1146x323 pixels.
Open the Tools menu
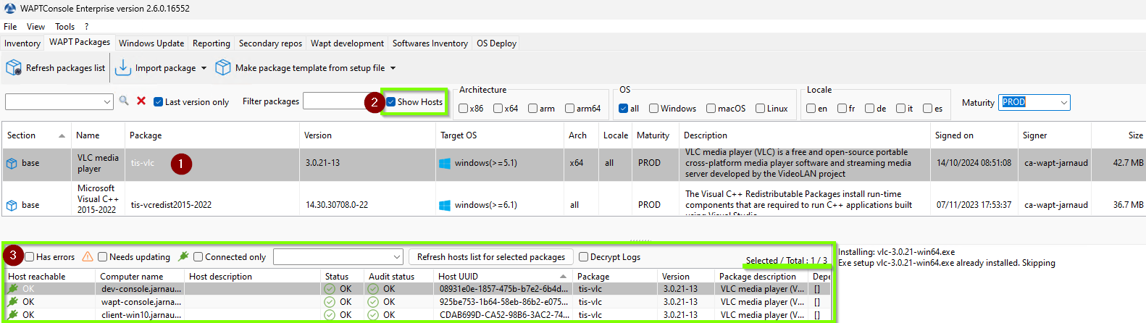point(65,27)
